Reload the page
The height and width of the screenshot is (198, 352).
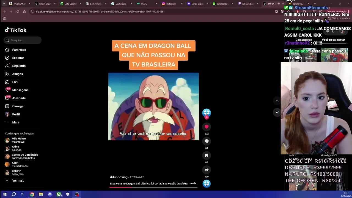tap(18, 12)
